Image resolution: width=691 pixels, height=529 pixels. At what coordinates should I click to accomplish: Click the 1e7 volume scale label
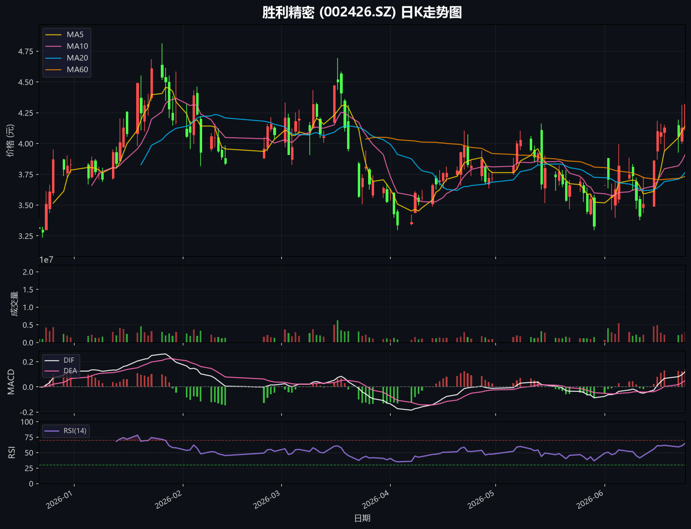pos(46,260)
